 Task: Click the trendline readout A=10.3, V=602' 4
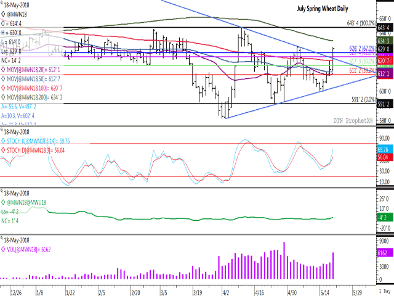pos(18,116)
